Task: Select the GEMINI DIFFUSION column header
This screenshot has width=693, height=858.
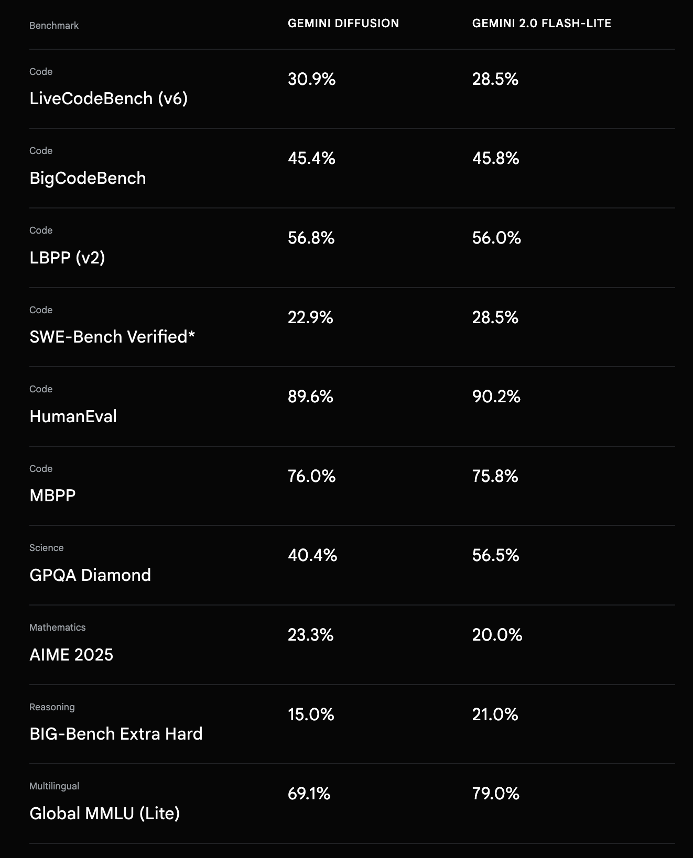Action: pos(343,24)
